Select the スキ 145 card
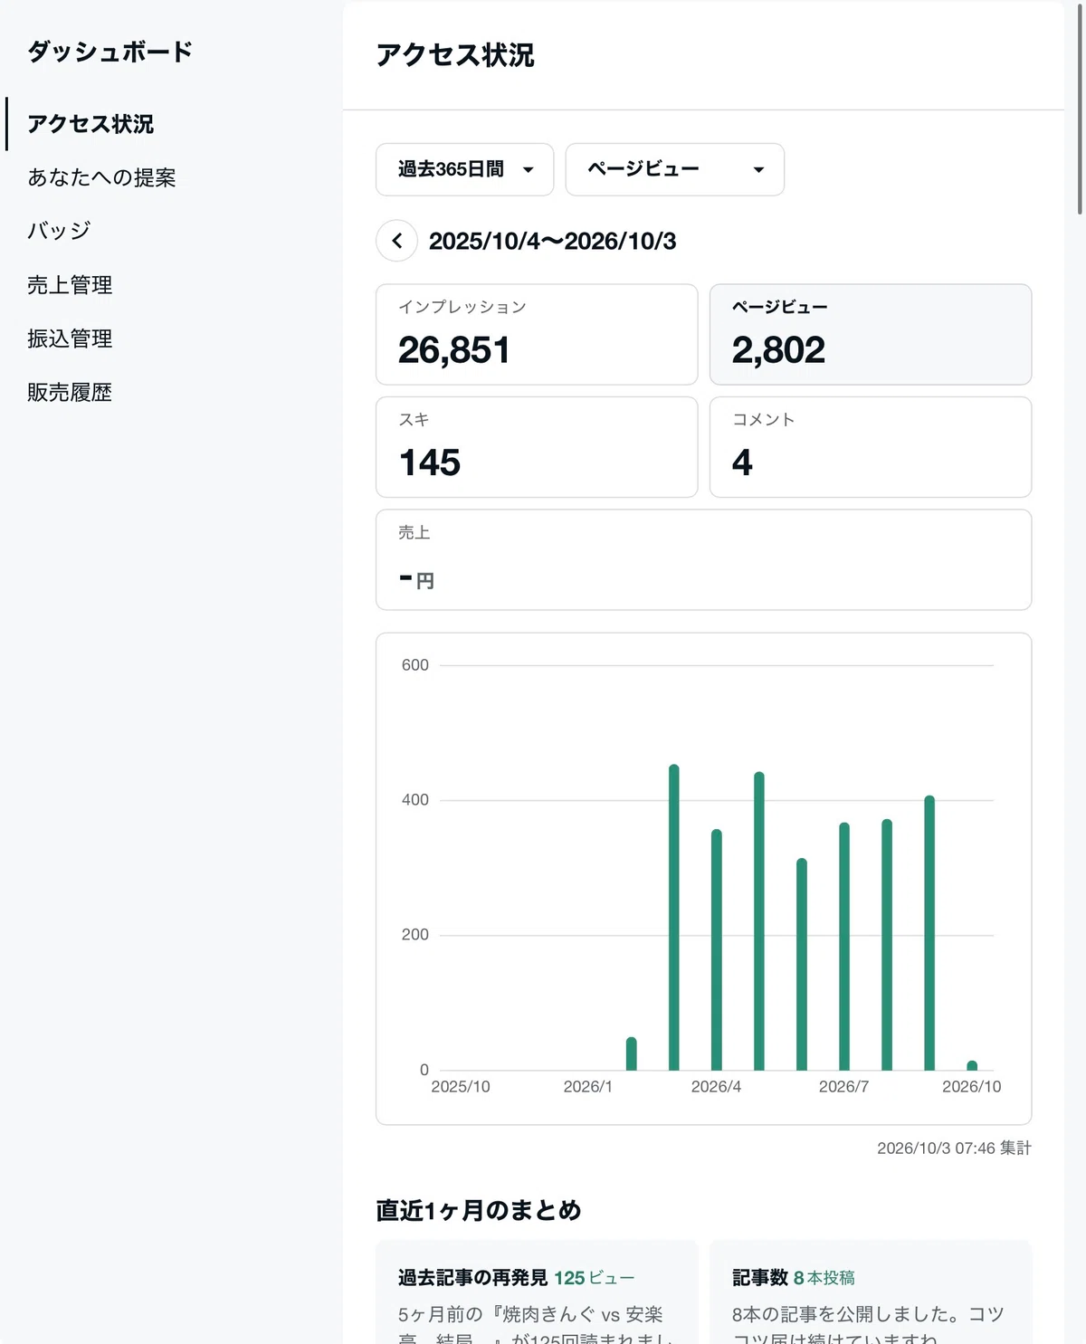Screen dimensions: 1086x1344 click(x=537, y=447)
